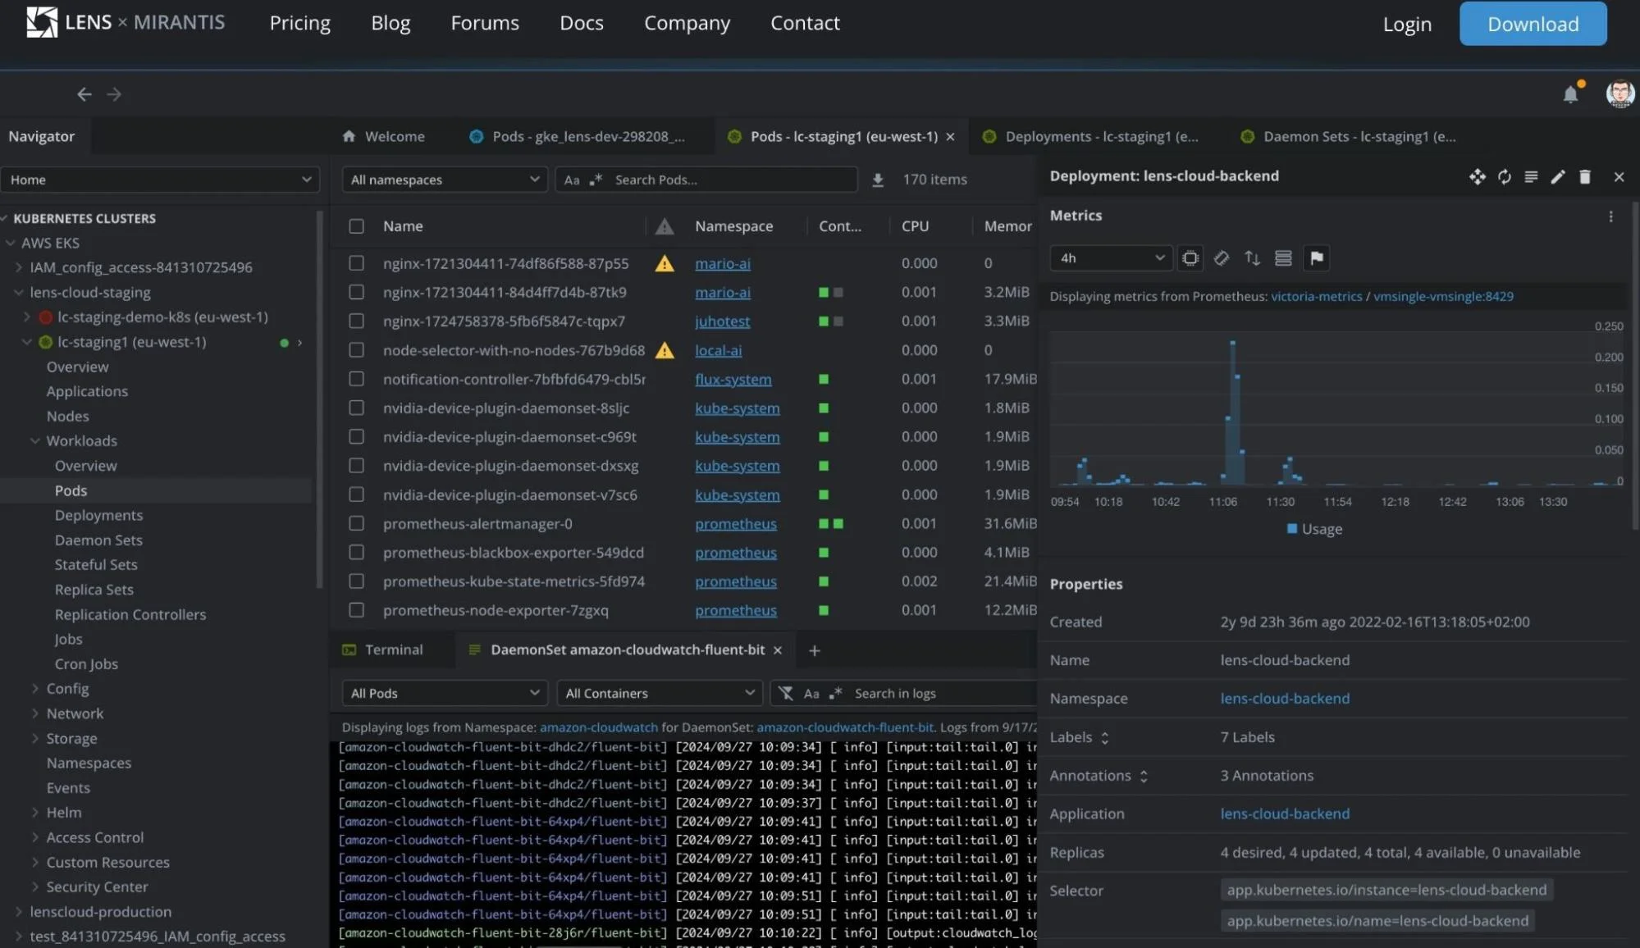This screenshot has width=1640, height=948.
Task: Open the Home navigator dropdown
Action: (160, 180)
